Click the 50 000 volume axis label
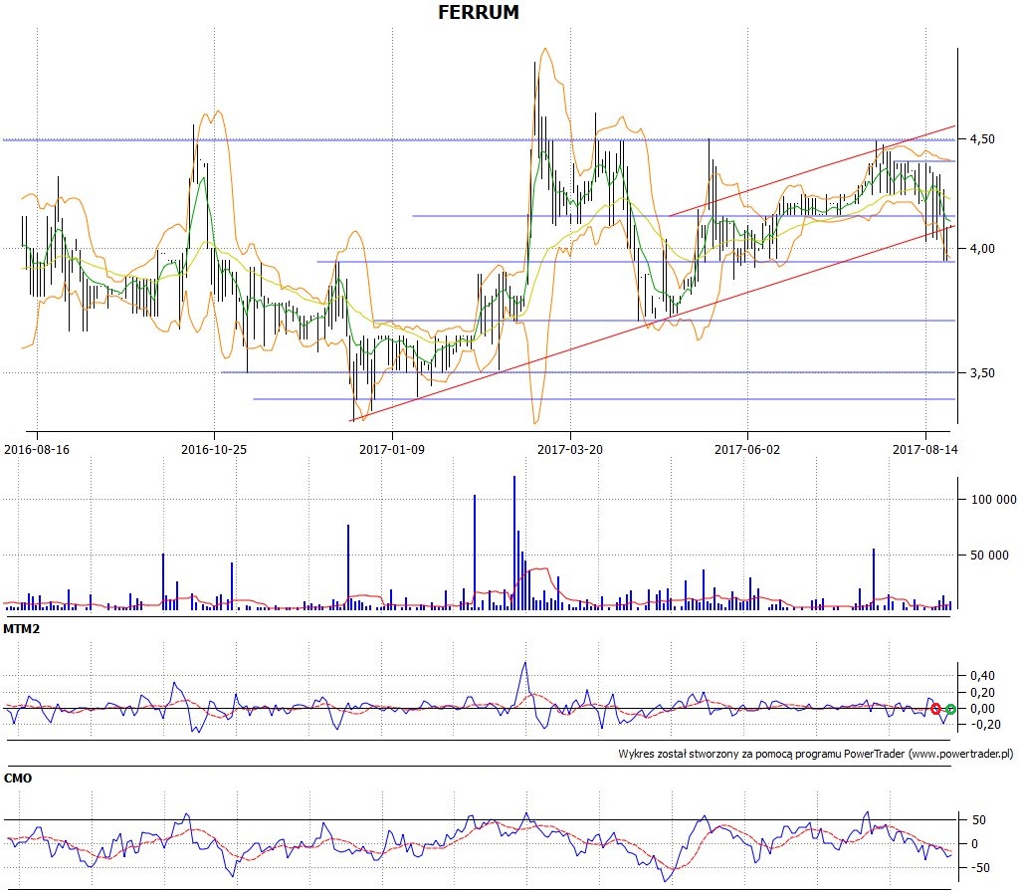Image resolution: width=1019 pixels, height=892 pixels. (989, 555)
